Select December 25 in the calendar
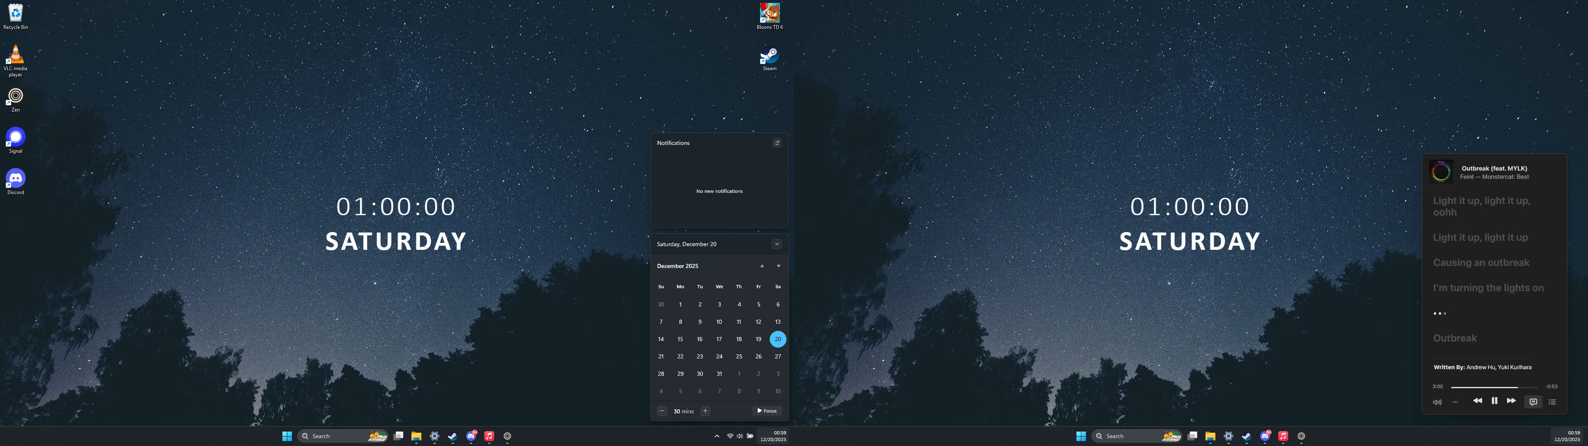This screenshot has height=446, width=1588. pyautogui.click(x=739, y=357)
